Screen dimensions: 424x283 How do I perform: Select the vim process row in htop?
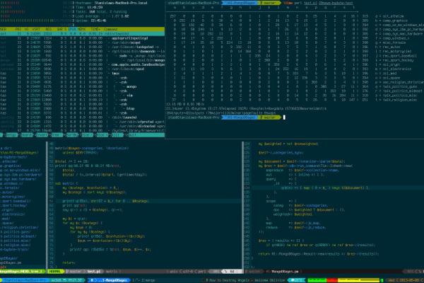(x=82, y=96)
